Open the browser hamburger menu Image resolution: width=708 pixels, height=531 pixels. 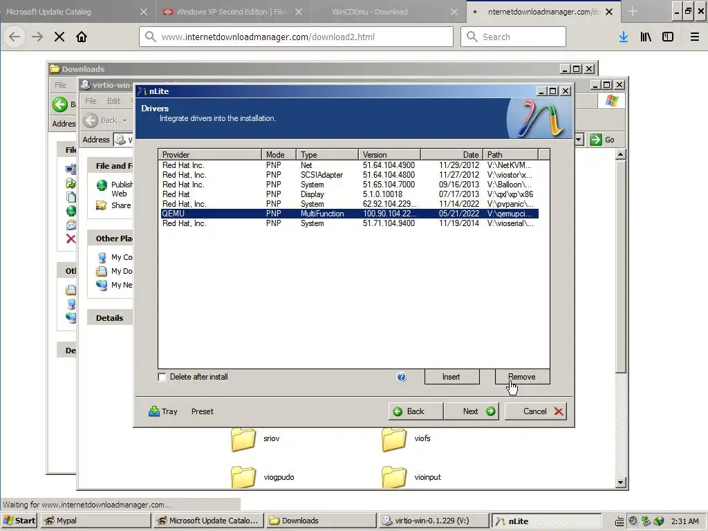(x=695, y=37)
